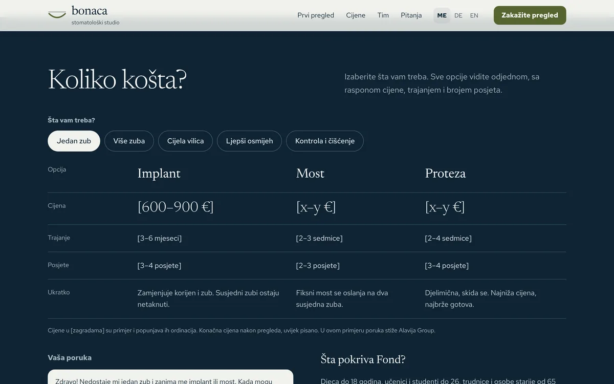Select the Više zuba filter pill
Viewport: 614px width, 384px height.
coord(129,141)
